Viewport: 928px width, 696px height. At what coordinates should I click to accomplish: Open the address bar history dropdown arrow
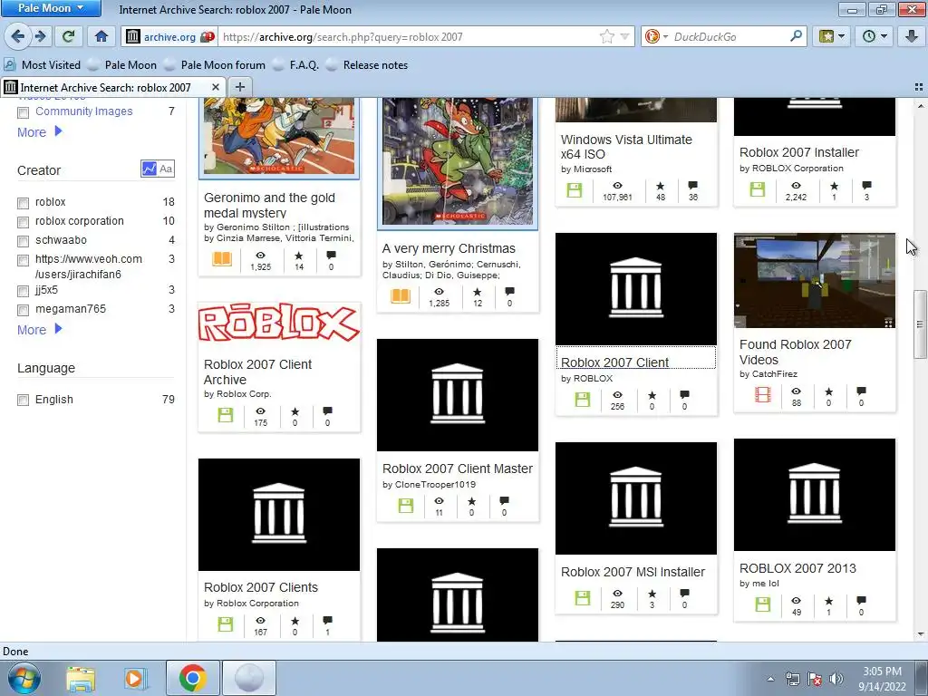(x=624, y=36)
